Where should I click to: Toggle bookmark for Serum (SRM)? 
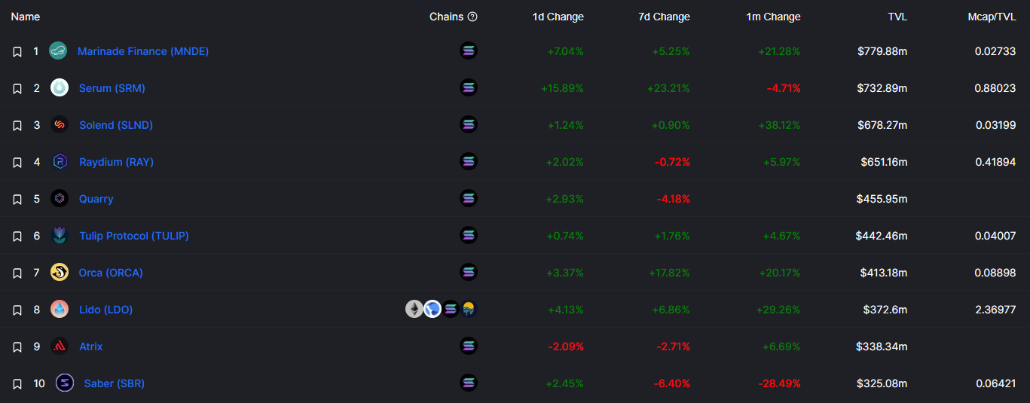coord(17,88)
